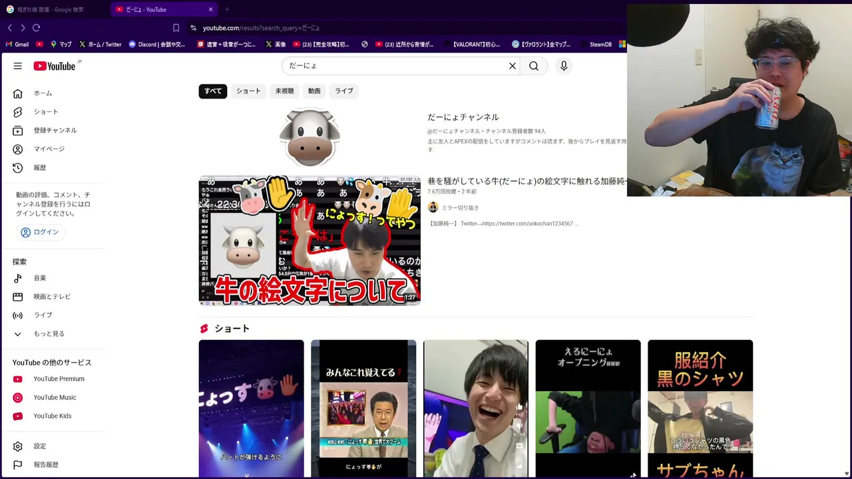Open video title 巷を騒がしている牛
Viewport: 852px width, 479px height.
[x=527, y=181]
